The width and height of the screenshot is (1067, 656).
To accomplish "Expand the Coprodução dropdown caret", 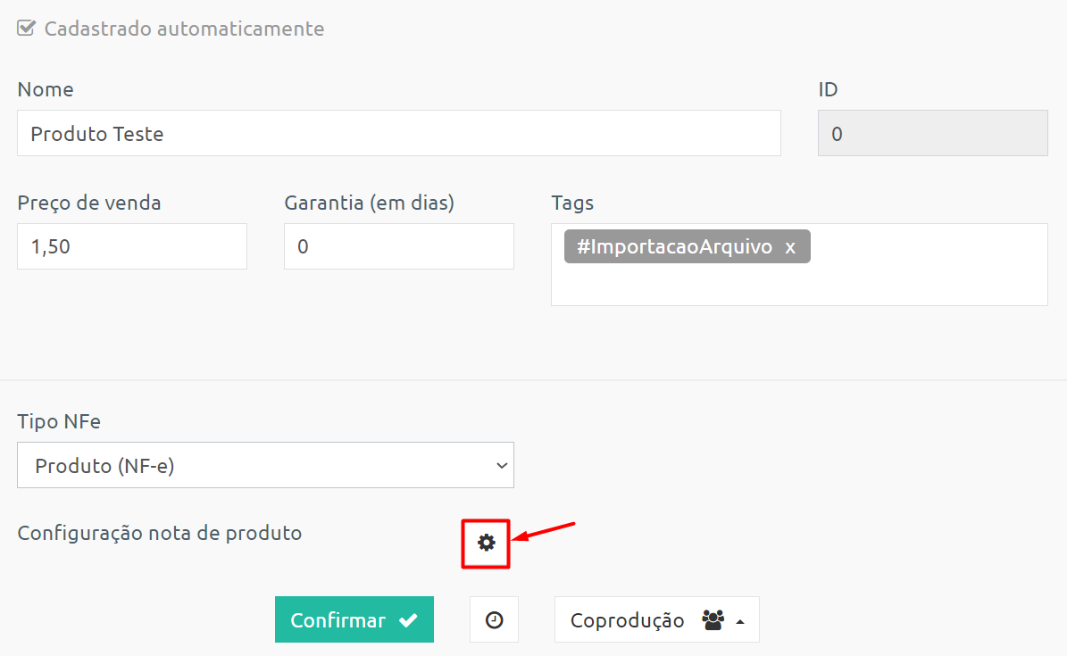I will click(x=740, y=622).
